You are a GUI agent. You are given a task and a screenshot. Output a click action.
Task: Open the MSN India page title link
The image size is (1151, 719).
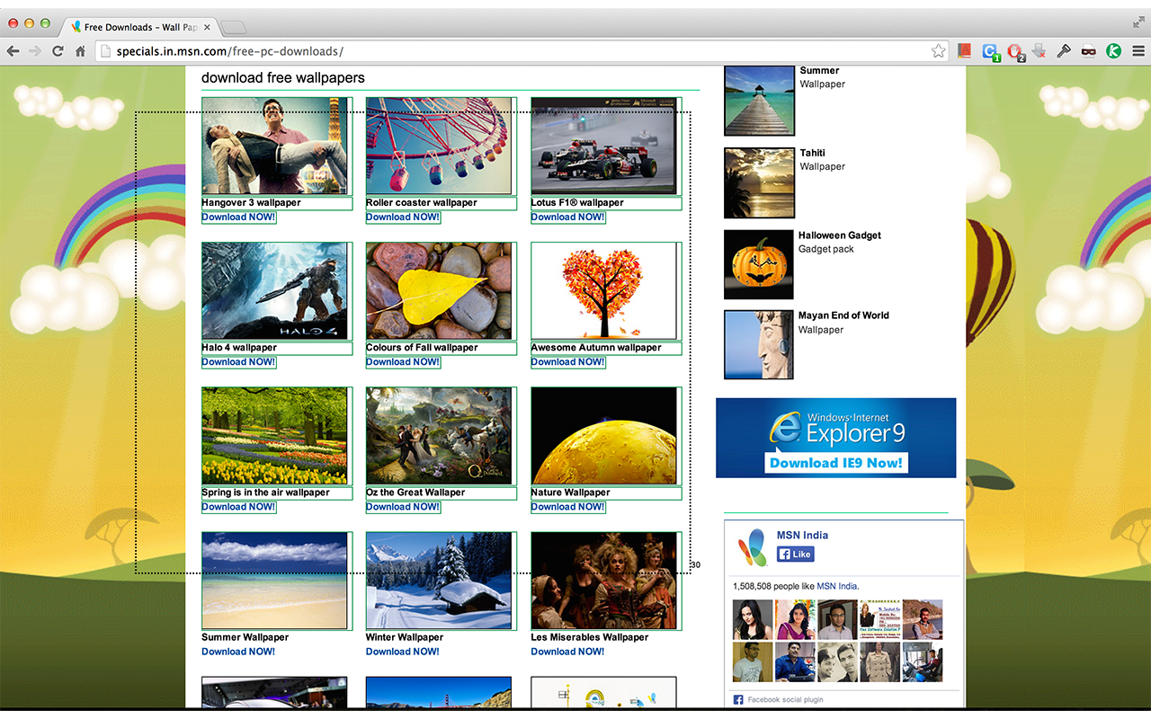pyautogui.click(x=802, y=535)
